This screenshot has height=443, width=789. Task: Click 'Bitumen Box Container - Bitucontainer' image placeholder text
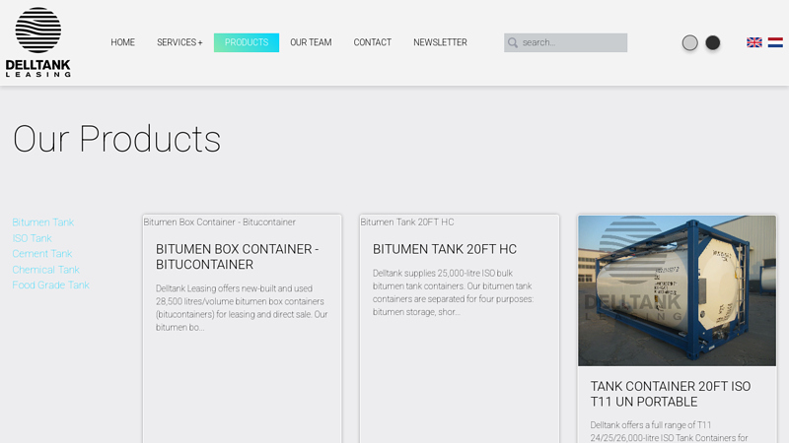click(219, 222)
